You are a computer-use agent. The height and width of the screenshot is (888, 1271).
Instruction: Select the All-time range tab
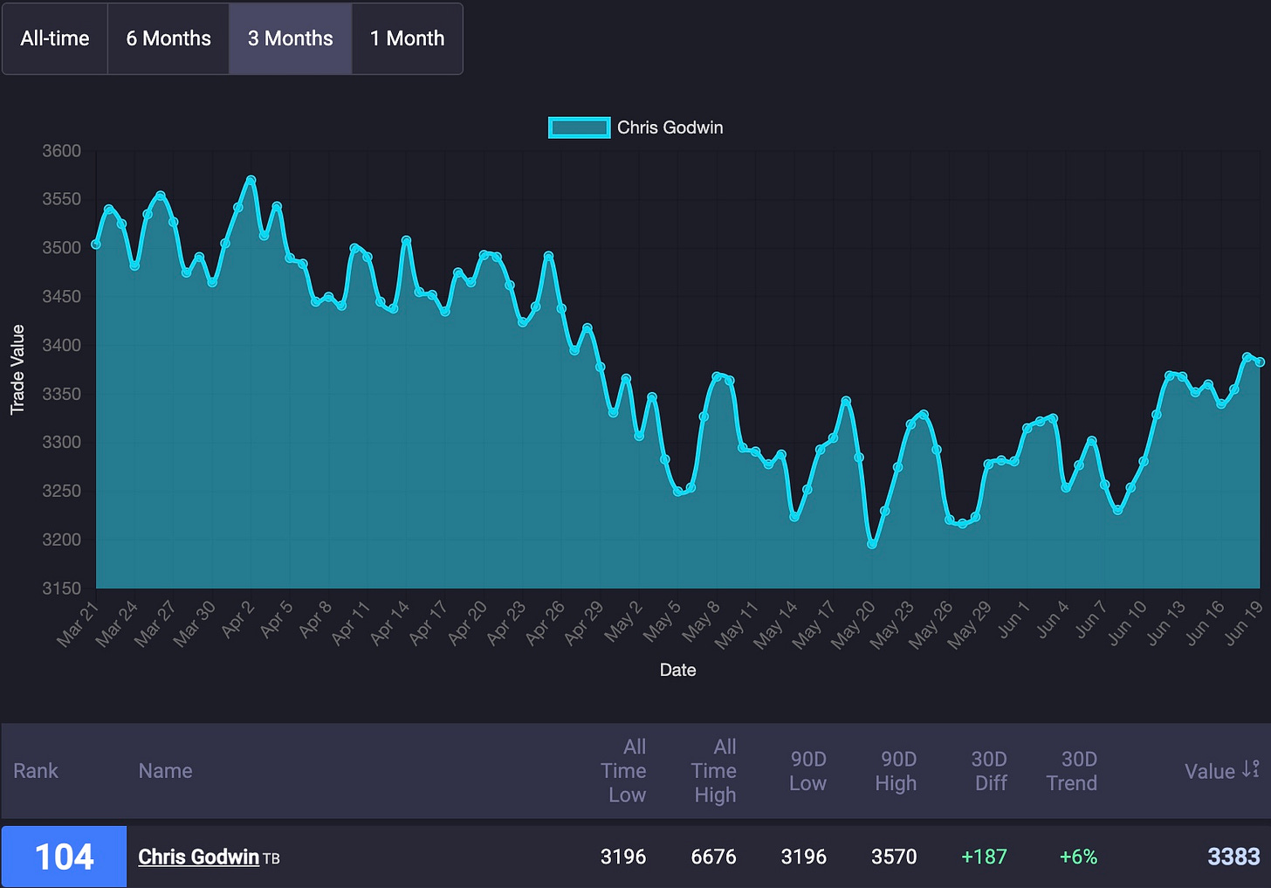[x=55, y=38]
